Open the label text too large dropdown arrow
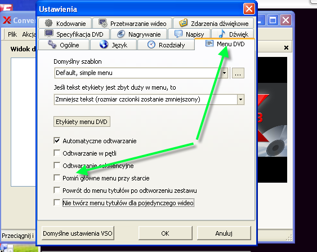317x252 pixels. tap(240, 99)
